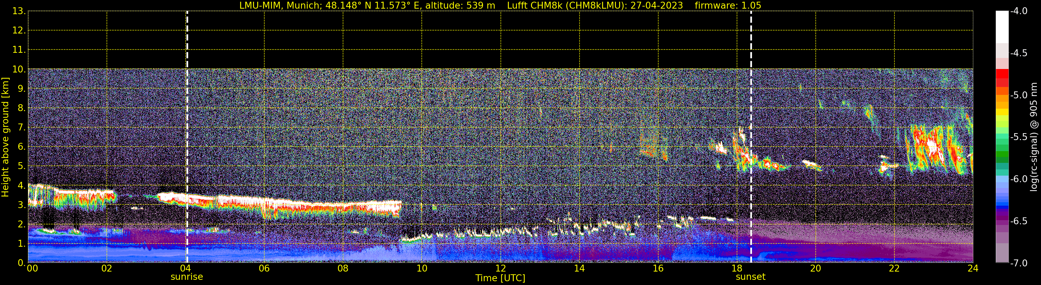Click the green segment of the colorbar
The width and height of the screenshot is (1041, 285).
(1002, 155)
